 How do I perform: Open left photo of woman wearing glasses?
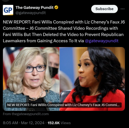(31, 79)
